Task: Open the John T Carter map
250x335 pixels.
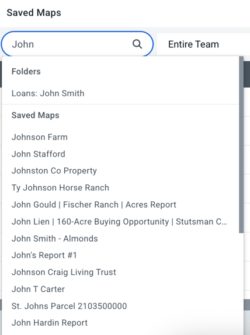Action: tap(120, 289)
